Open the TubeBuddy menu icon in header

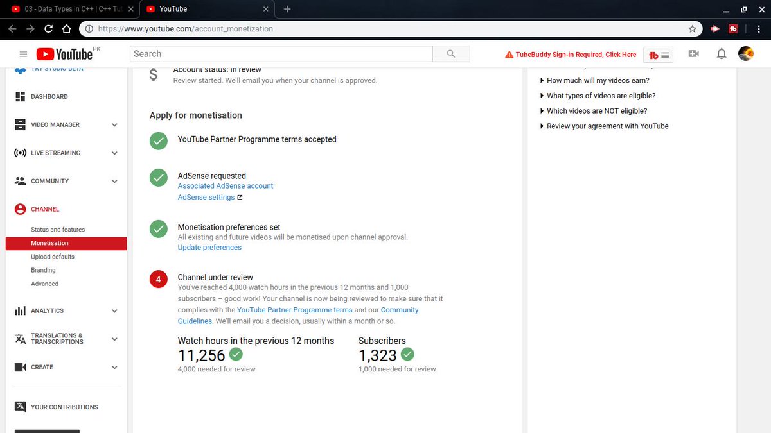tap(658, 55)
